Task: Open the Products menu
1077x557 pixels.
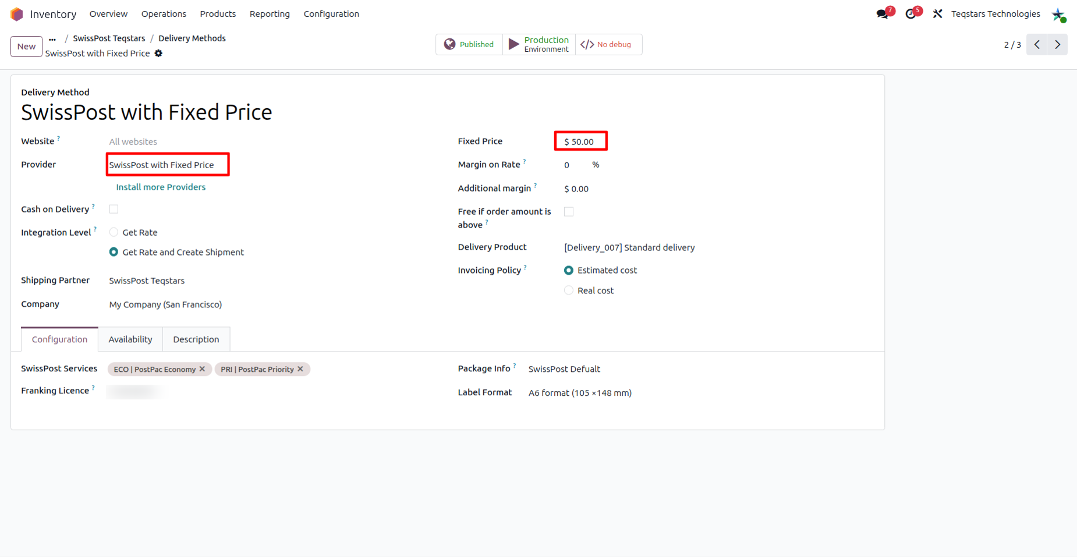Action: tap(218, 14)
